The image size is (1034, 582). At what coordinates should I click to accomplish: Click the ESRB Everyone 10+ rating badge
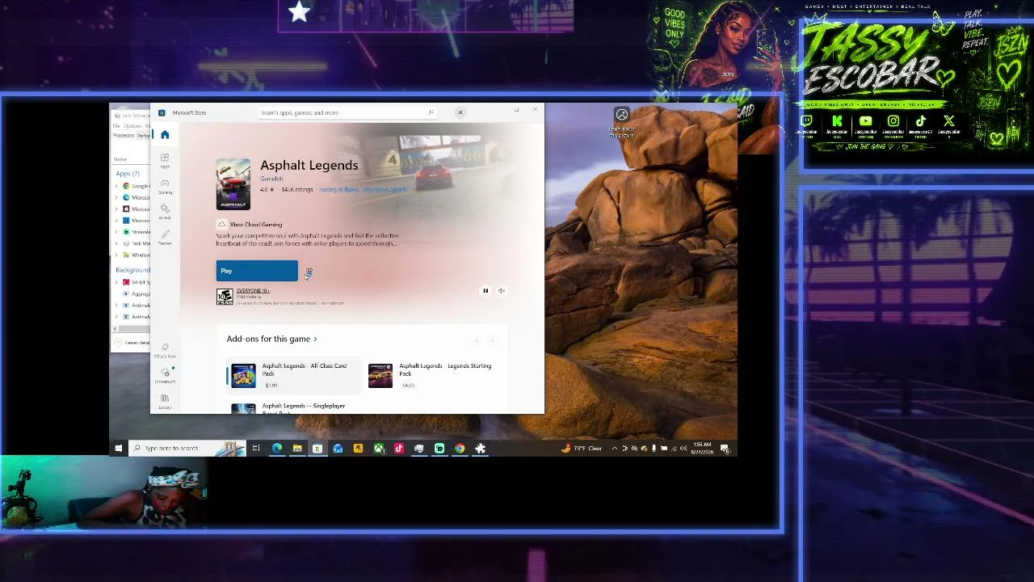point(224,297)
